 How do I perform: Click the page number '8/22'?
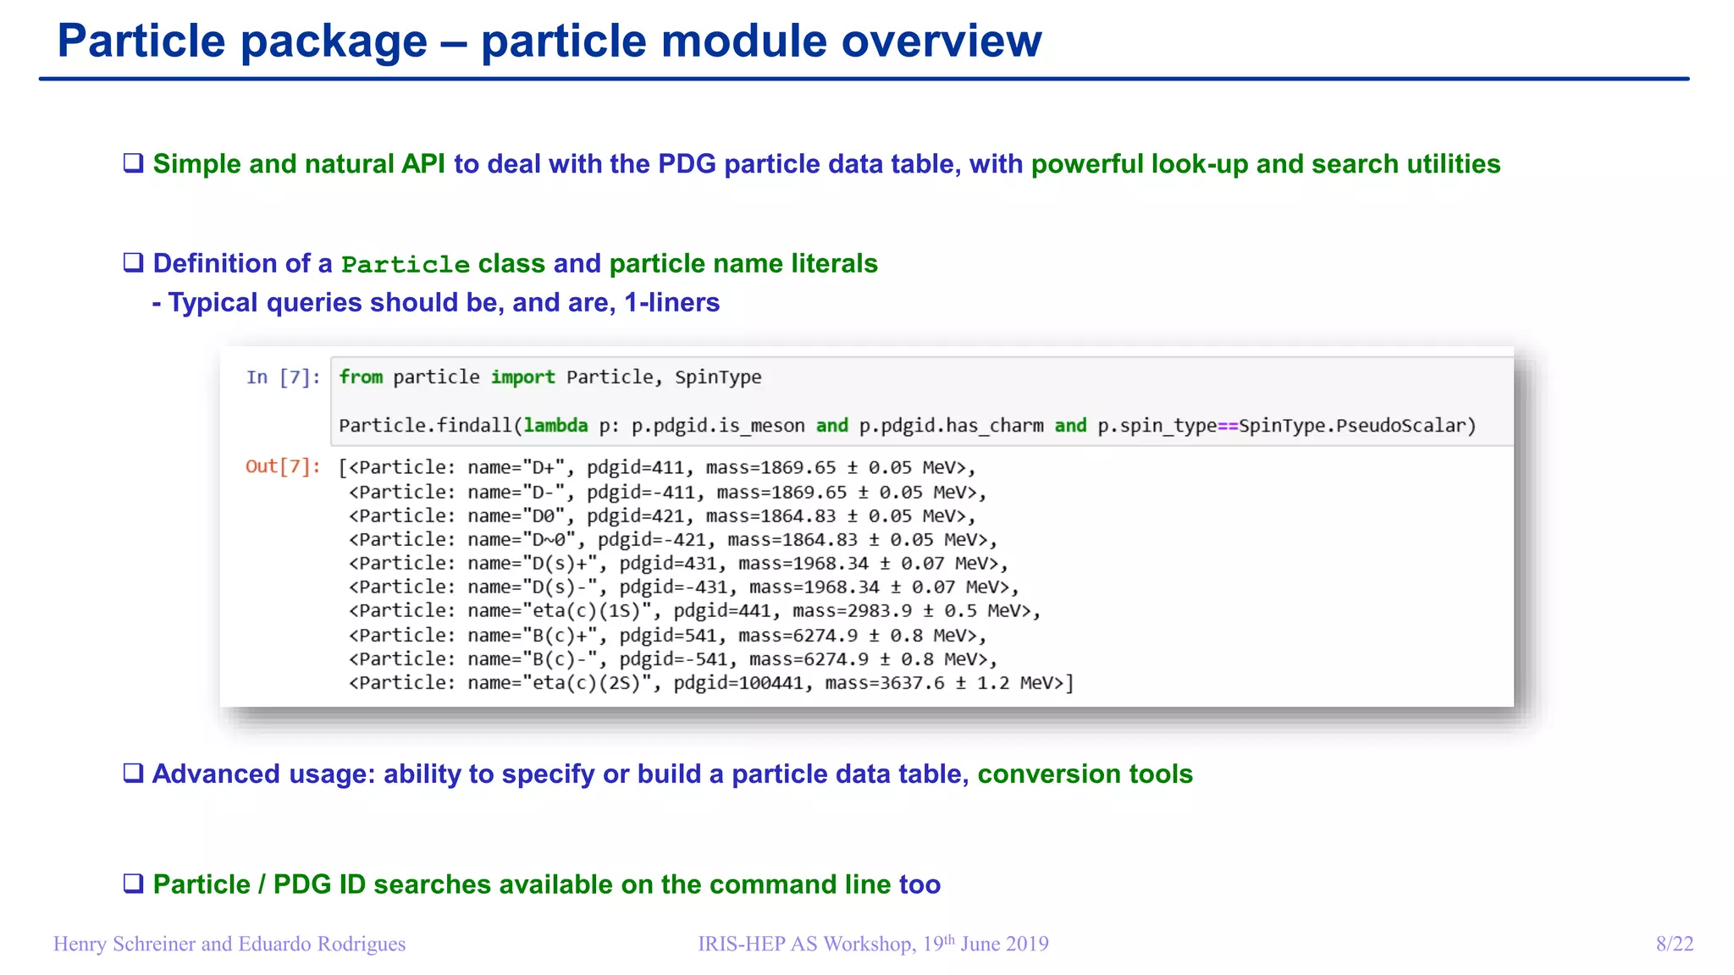[x=1675, y=944]
